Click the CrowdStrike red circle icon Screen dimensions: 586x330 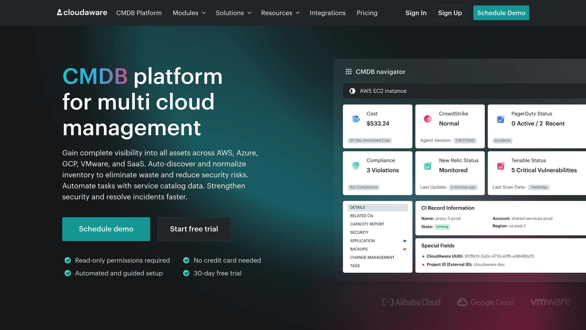[428, 119]
